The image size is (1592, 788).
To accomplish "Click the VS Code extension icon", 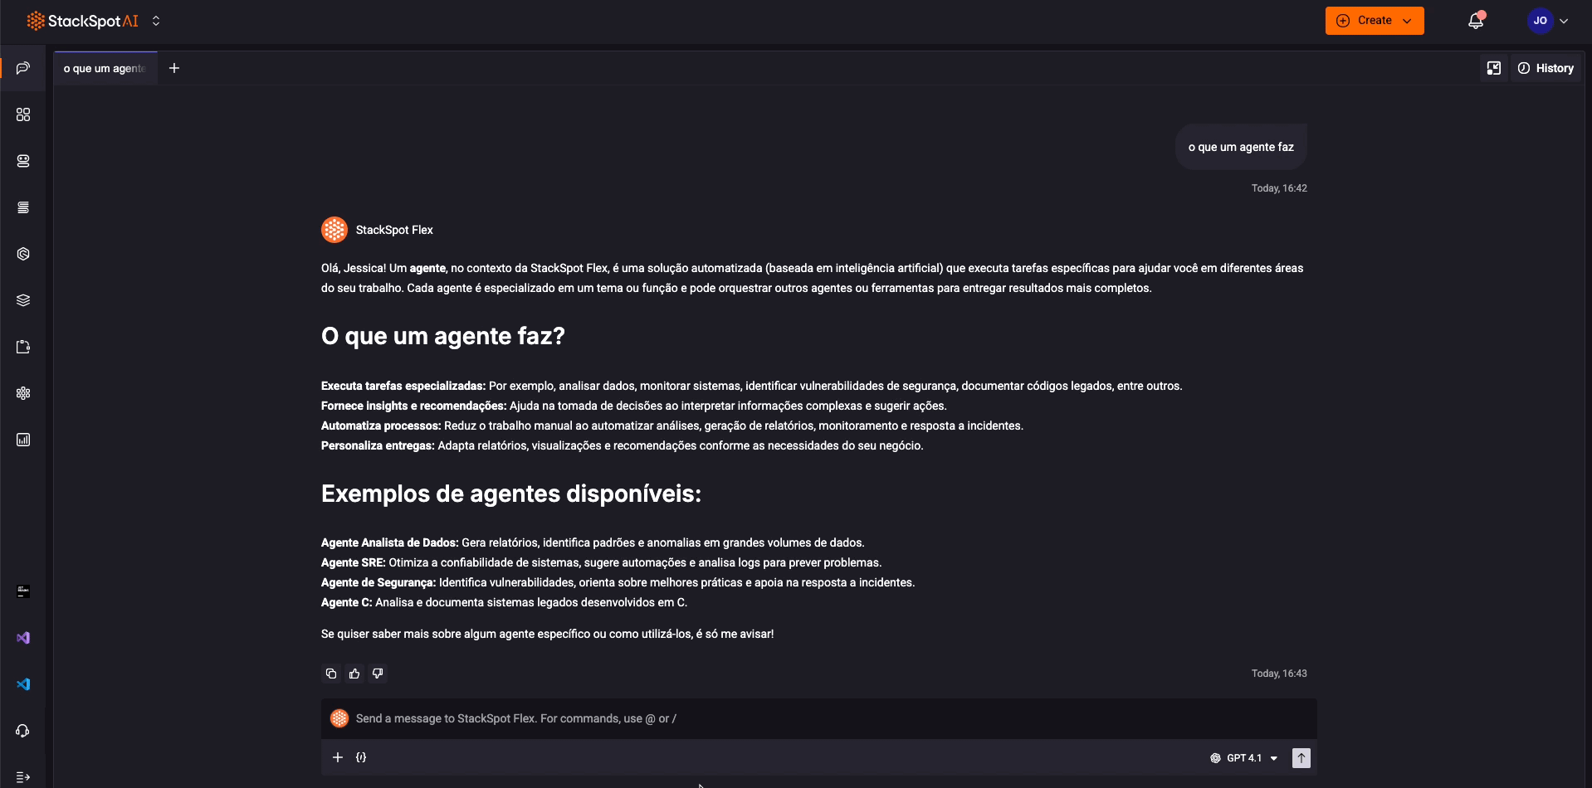I will (23, 684).
